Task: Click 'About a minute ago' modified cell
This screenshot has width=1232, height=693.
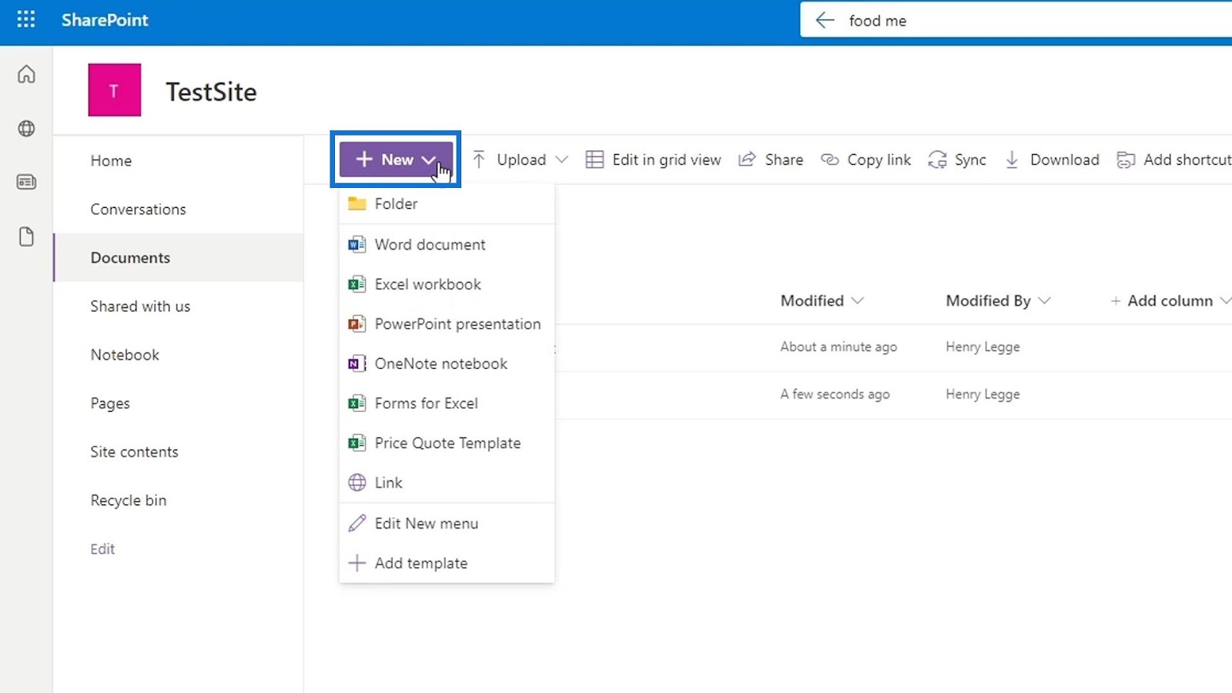Action: pyautogui.click(x=839, y=346)
